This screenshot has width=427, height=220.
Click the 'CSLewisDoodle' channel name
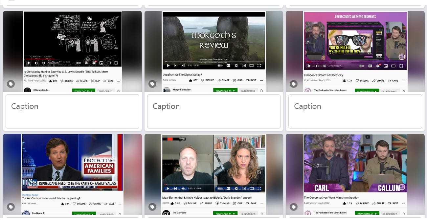(x=41, y=90)
